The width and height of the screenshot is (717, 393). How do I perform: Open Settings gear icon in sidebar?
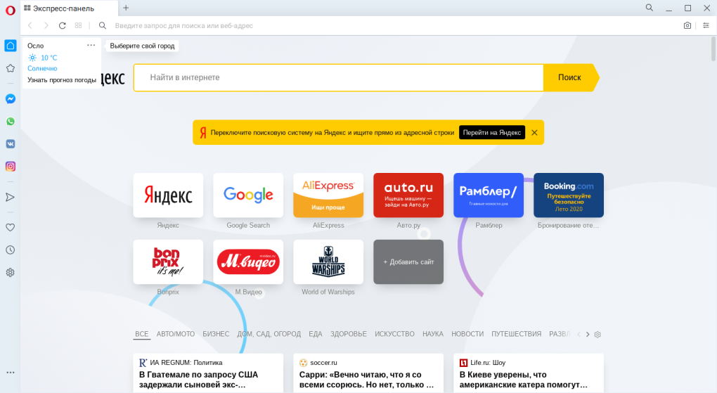pos(10,273)
